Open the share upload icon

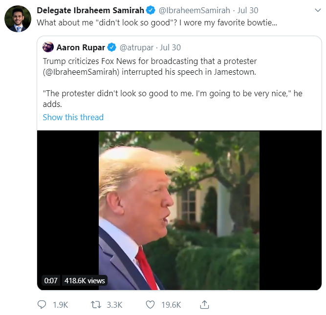204,305
